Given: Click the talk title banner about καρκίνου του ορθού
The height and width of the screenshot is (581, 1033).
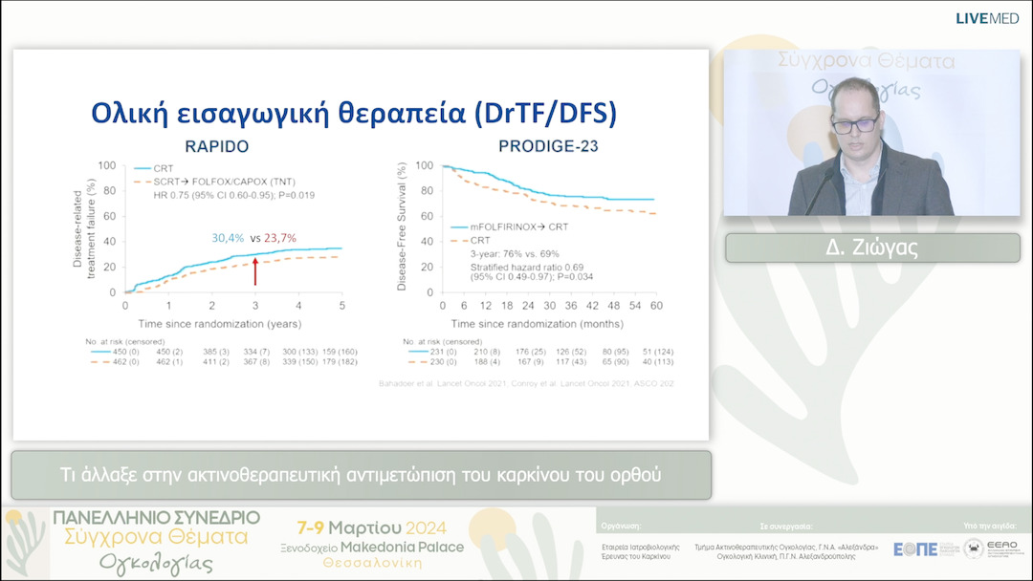Looking at the screenshot, I should (361, 474).
